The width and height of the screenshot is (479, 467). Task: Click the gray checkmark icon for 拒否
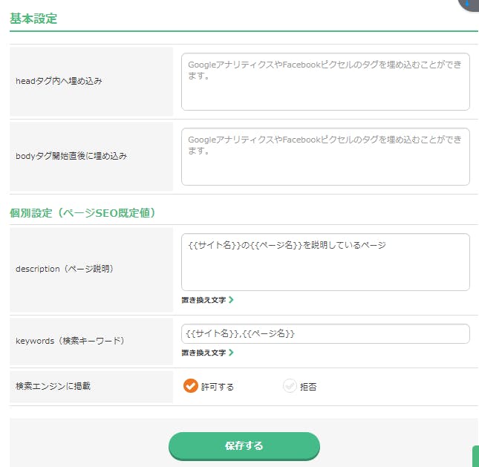290,386
